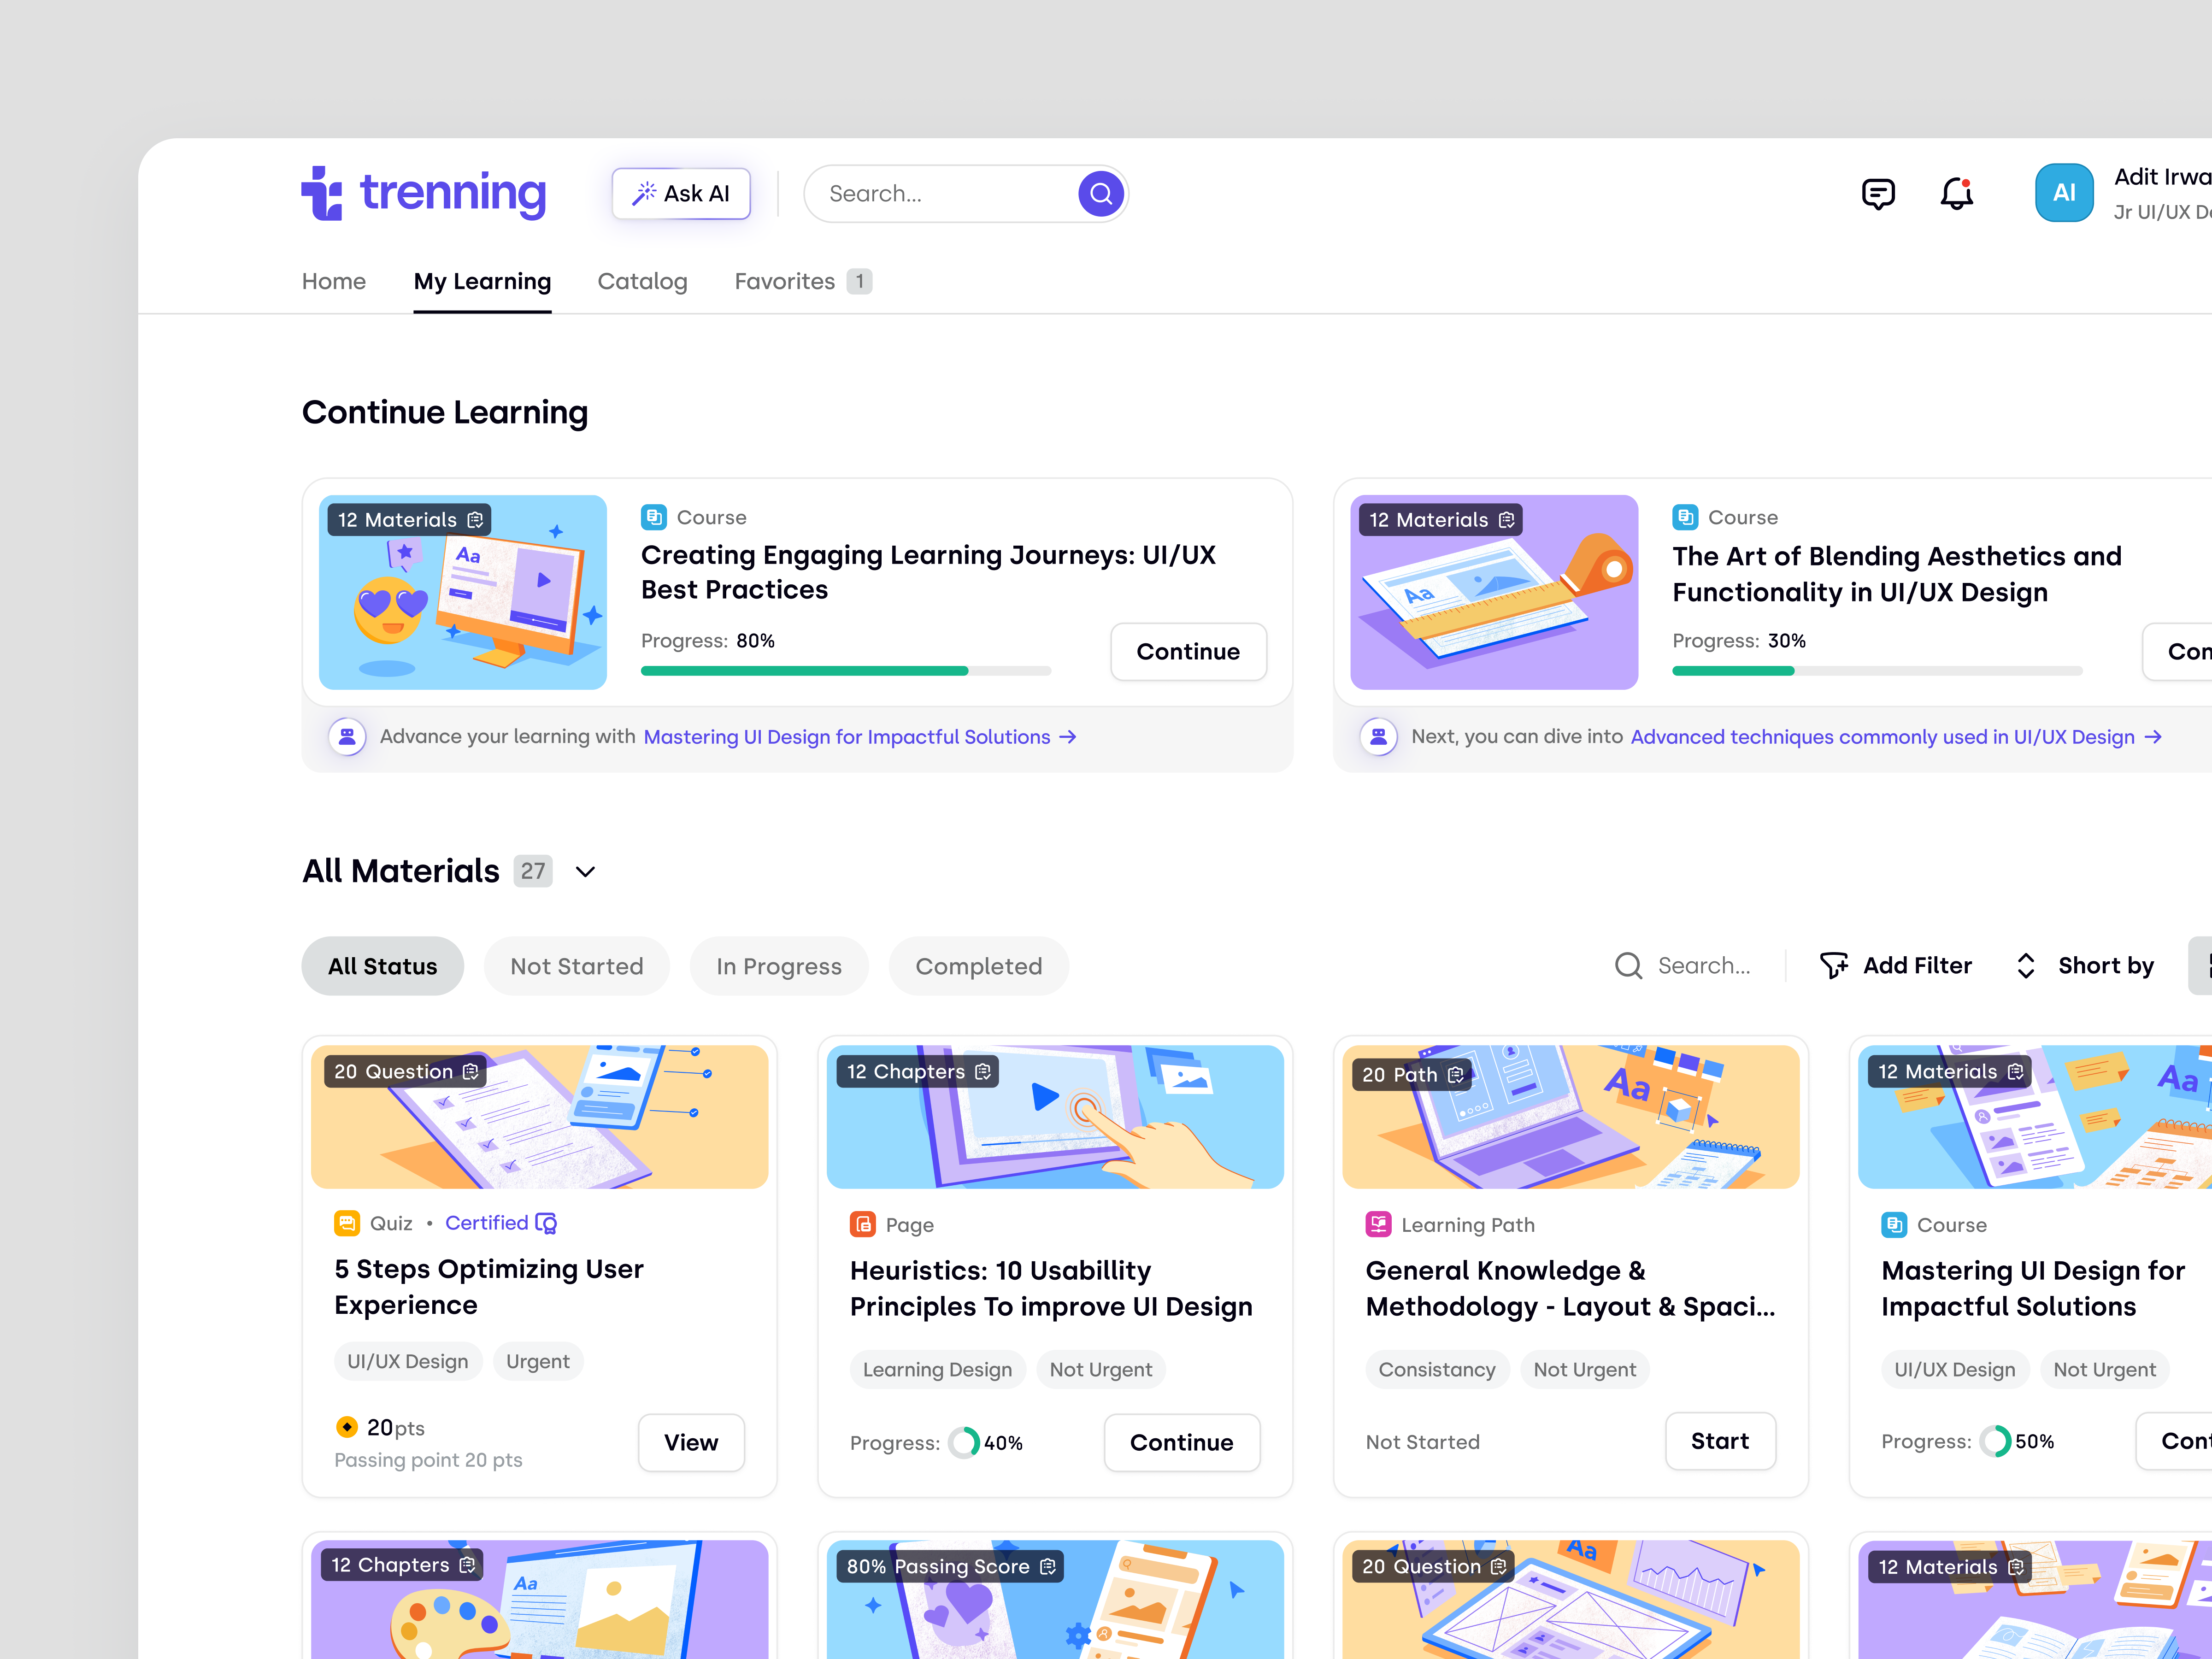Click the Not Urgent tag on Heuristics card
Screen dimensions: 2212x1659
coord(1100,1369)
